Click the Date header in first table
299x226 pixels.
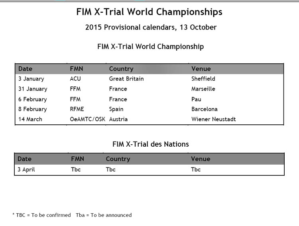[x=26, y=69]
